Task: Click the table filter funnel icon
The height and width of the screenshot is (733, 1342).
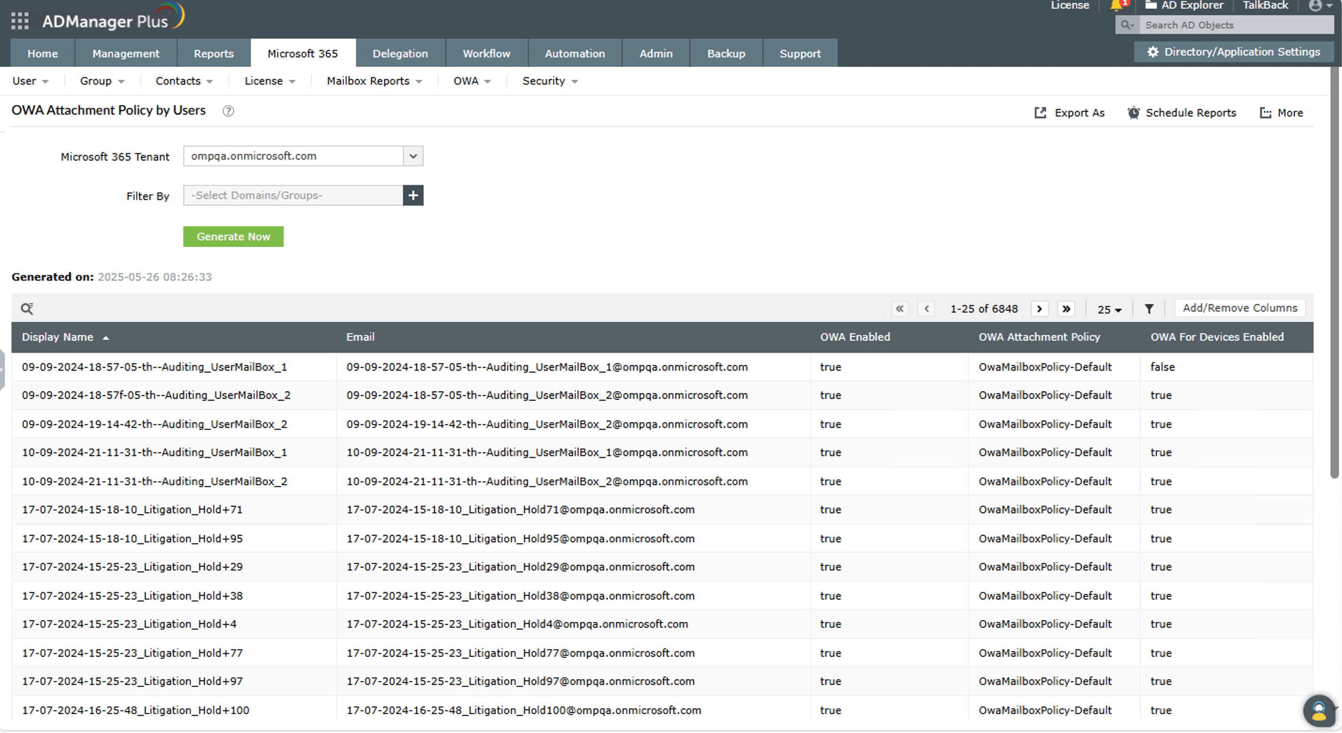Action: [x=1149, y=309]
